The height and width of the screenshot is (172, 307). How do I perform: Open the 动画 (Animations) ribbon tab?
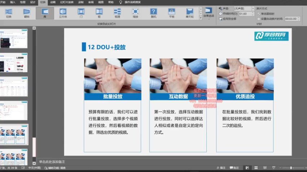pyautogui.click(x=53, y=2)
